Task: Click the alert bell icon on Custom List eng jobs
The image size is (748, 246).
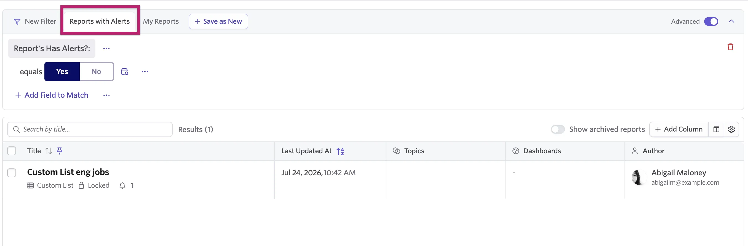Action: click(122, 185)
